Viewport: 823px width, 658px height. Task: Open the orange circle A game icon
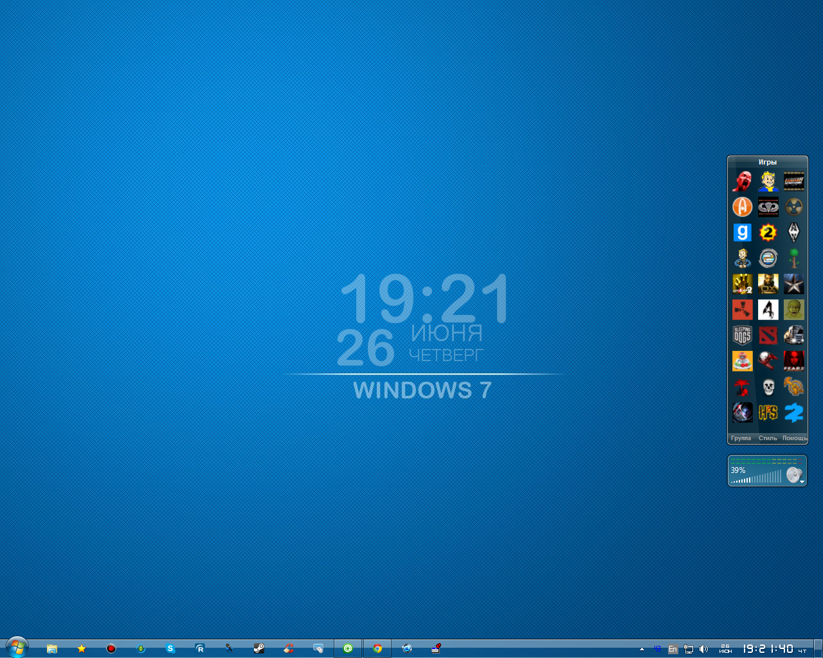(743, 207)
